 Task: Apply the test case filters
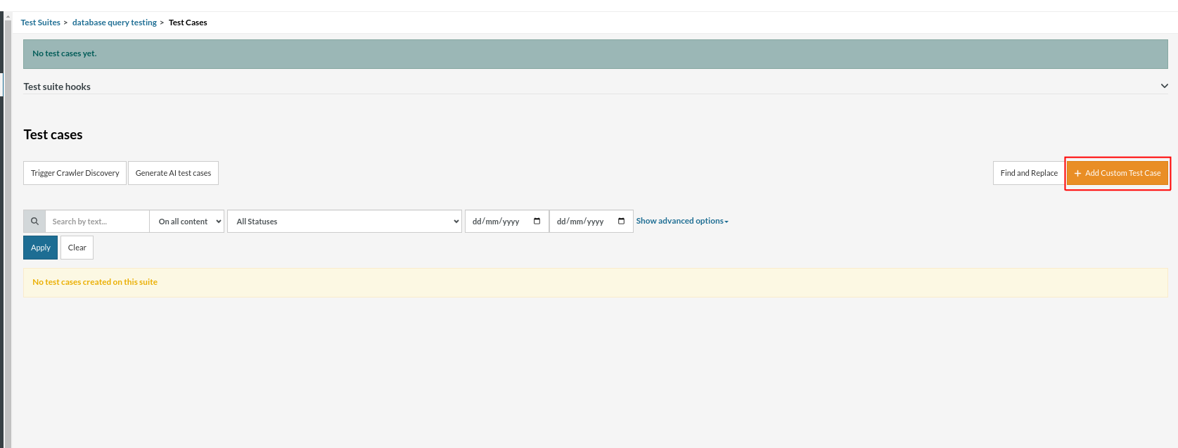tap(41, 248)
